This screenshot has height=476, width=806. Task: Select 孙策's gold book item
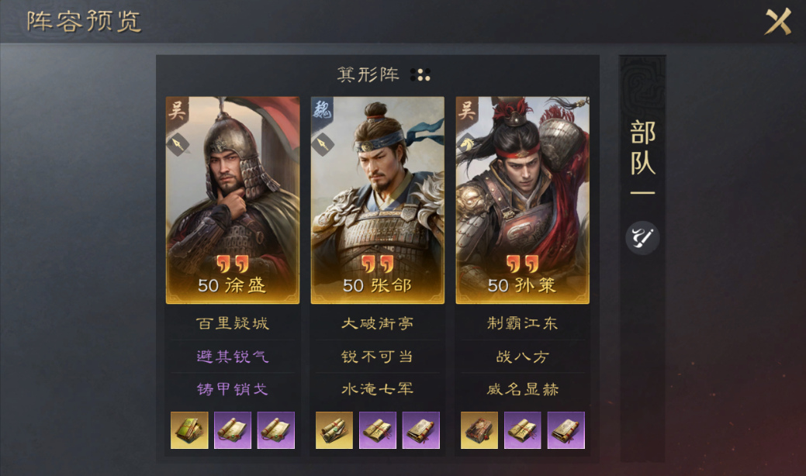(x=479, y=430)
